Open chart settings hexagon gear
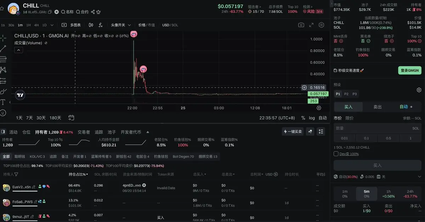Image resolution: width=425 pixels, height=222 pixels. [322, 25]
